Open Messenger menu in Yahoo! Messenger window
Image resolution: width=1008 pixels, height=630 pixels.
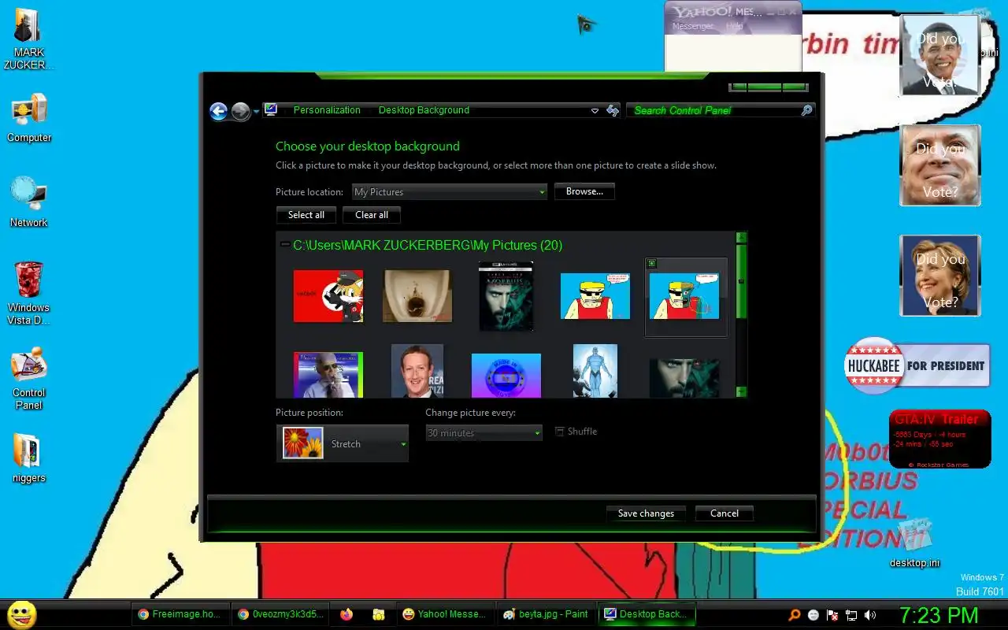pyautogui.click(x=693, y=26)
